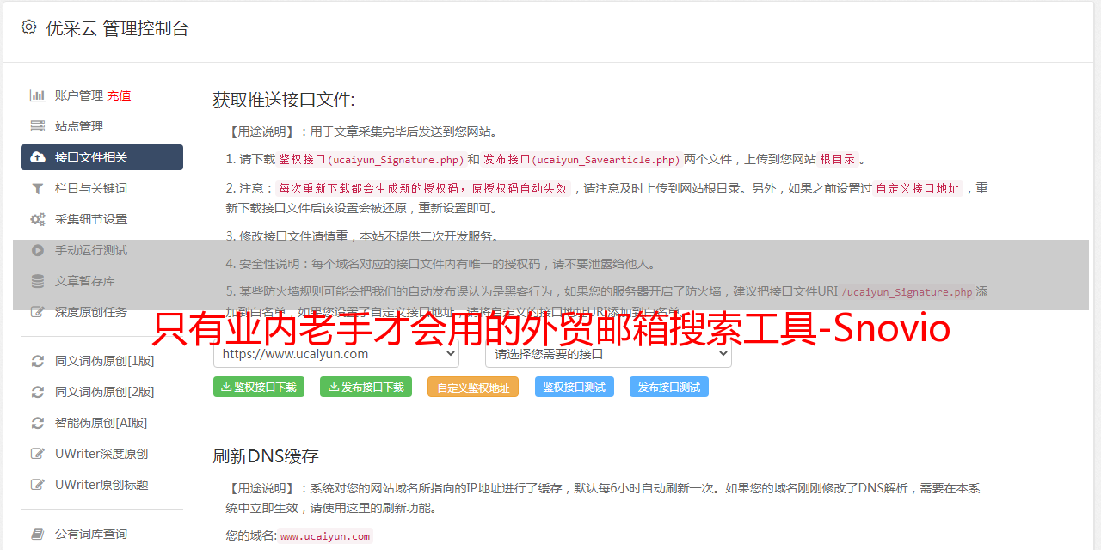
Task: Click the cloud upload icon for 接口文件相关
Action: 38,157
